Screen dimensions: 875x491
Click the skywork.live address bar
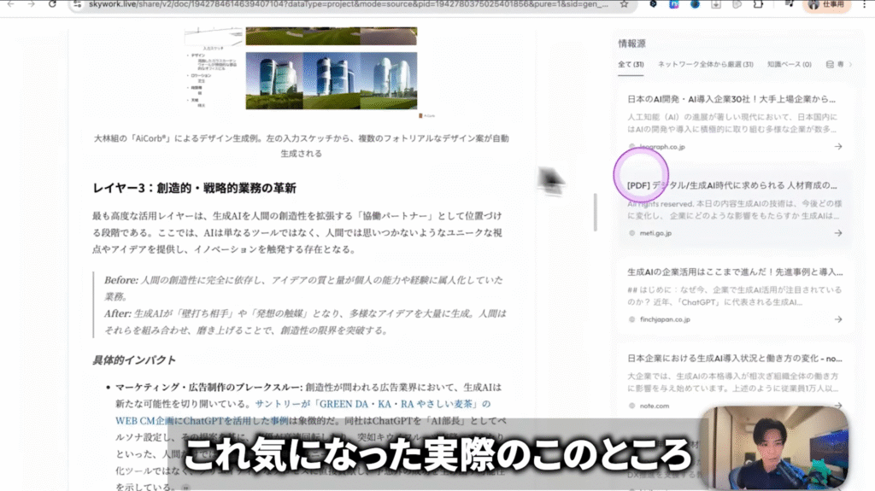[342, 4]
